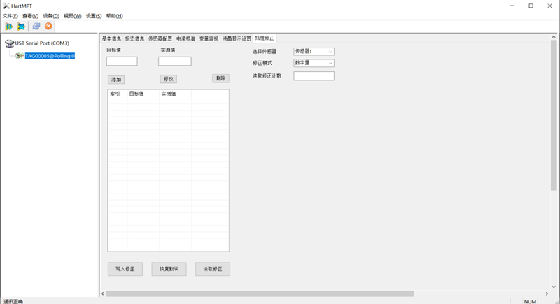The image size is (560, 304).
Task: Click the 实测值 input field
Action: coord(174,61)
